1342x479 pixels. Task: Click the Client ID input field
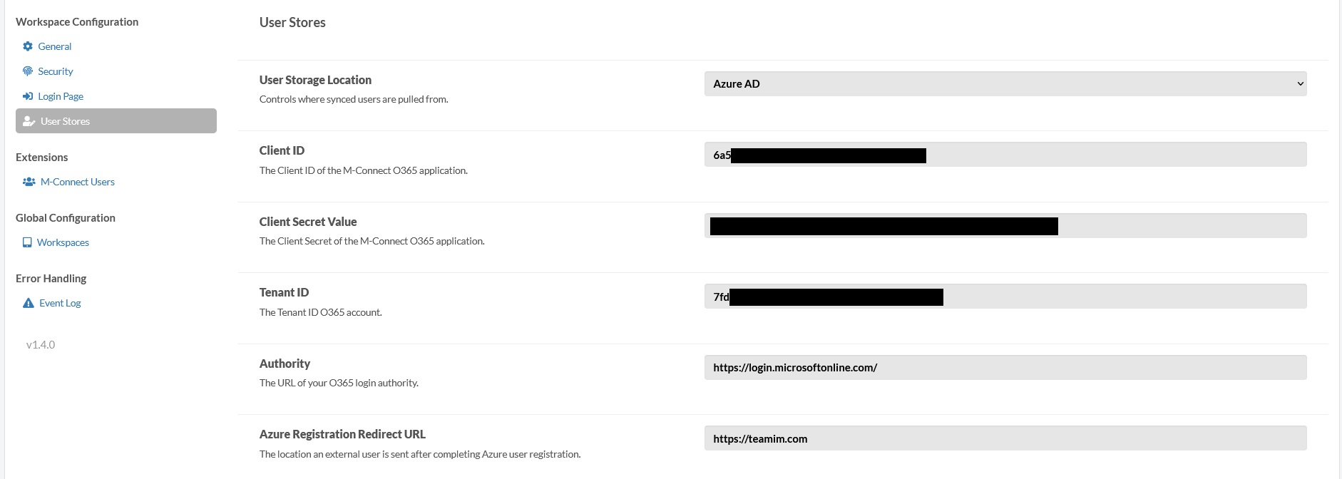pyautogui.click(x=1004, y=154)
